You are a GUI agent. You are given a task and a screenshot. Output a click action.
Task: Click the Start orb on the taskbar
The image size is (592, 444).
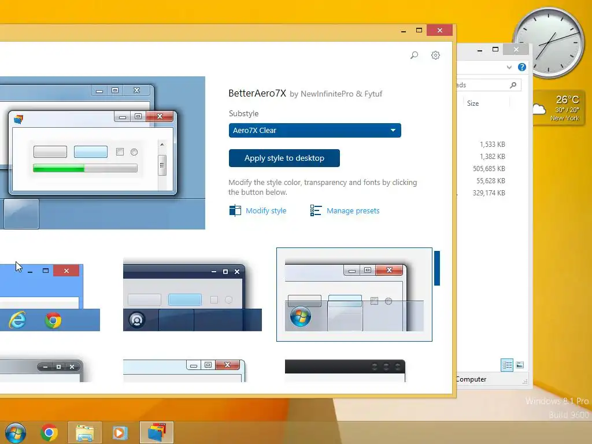[x=16, y=432]
